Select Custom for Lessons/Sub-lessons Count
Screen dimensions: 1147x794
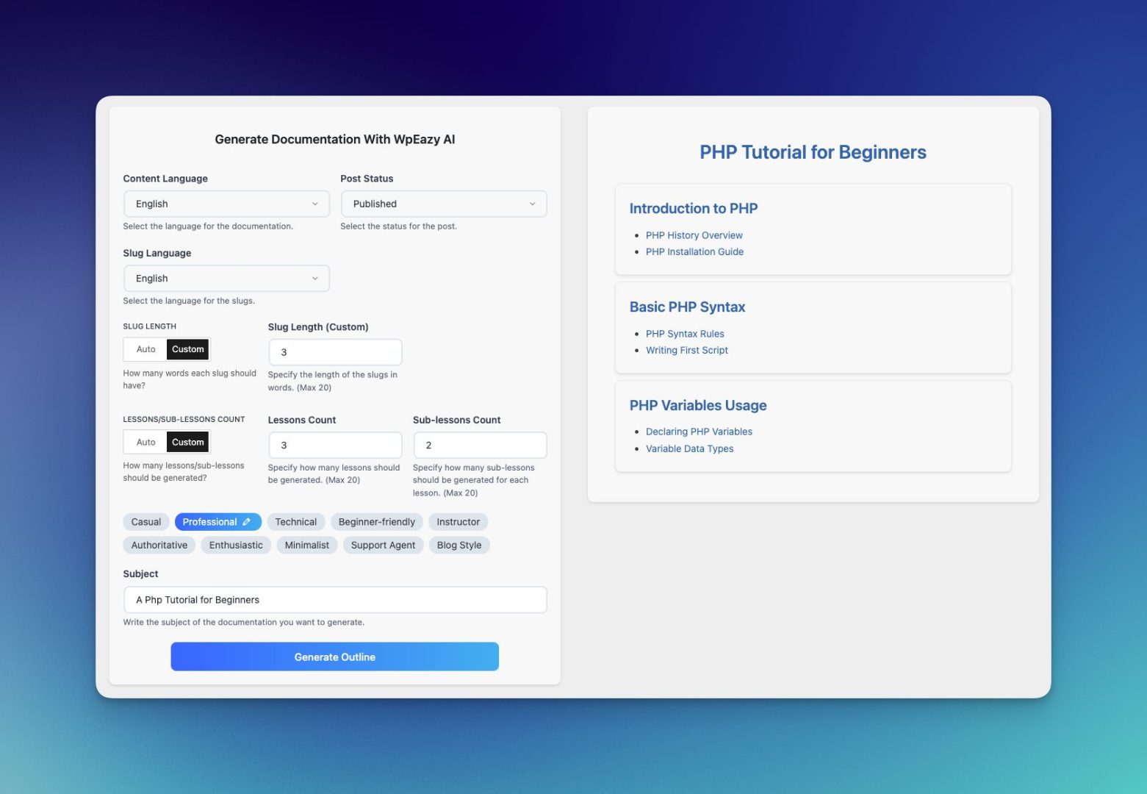pos(188,443)
